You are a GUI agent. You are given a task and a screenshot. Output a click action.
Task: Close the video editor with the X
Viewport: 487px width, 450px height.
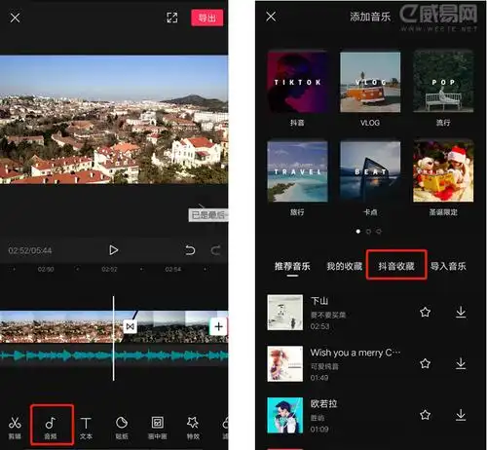point(15,18)
